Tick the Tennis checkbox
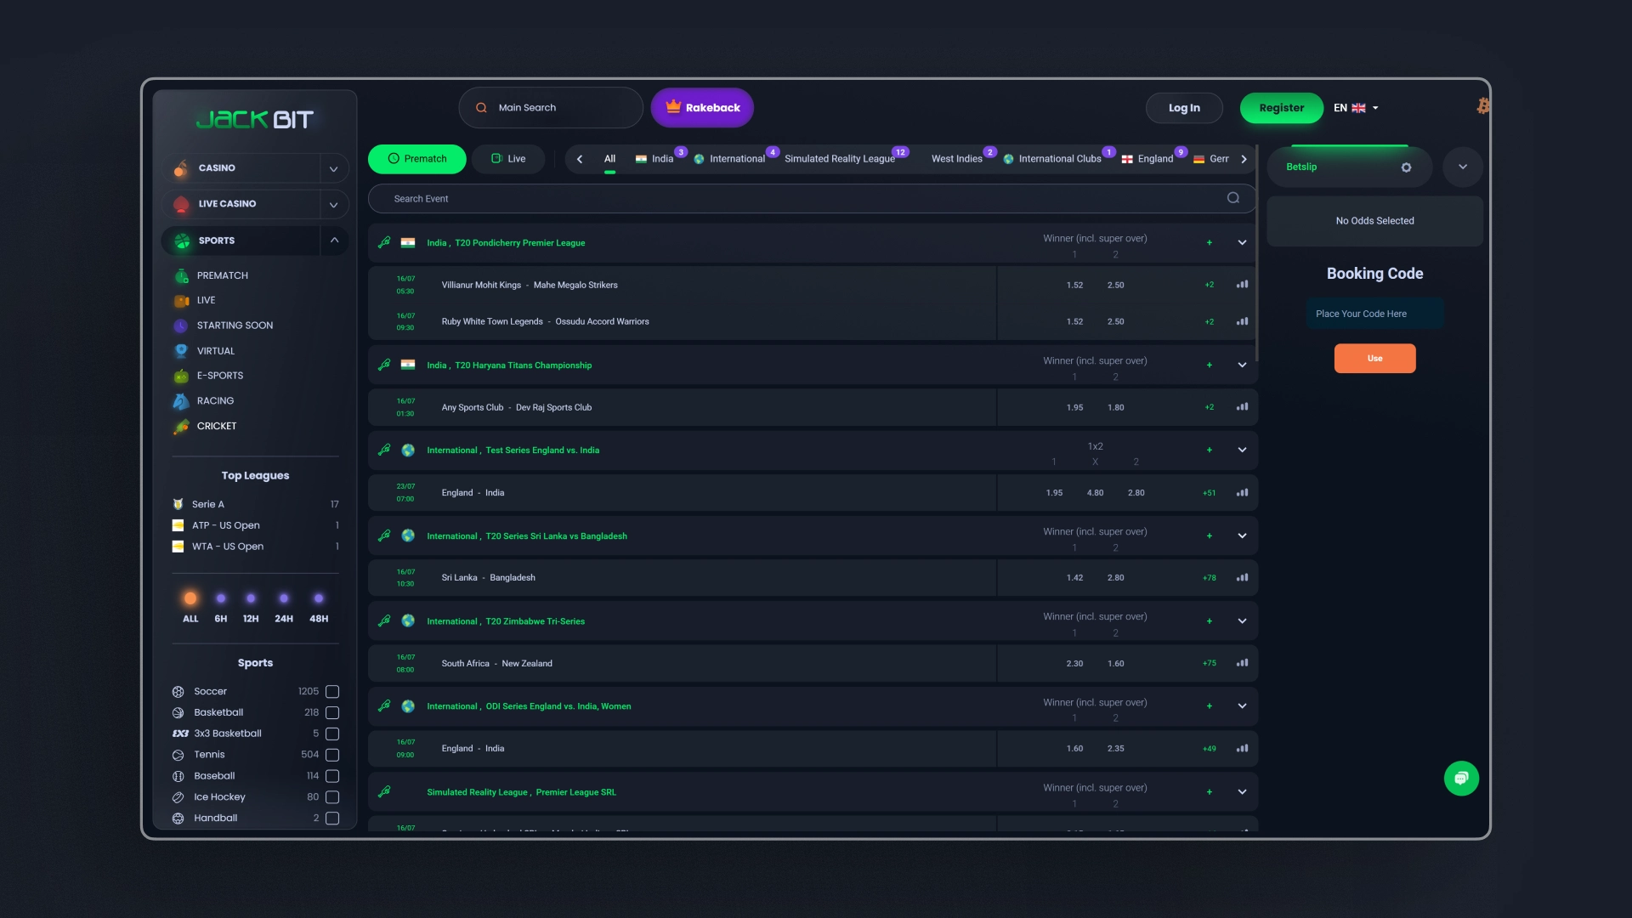The image size is (1632, 918). click(332, 755)
